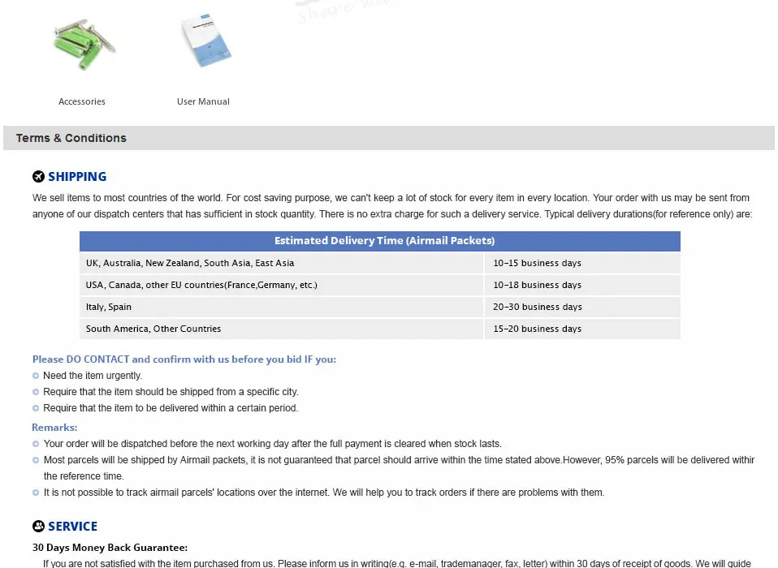Click the 'Need the item urgently.' line

(x=93, y=376)
